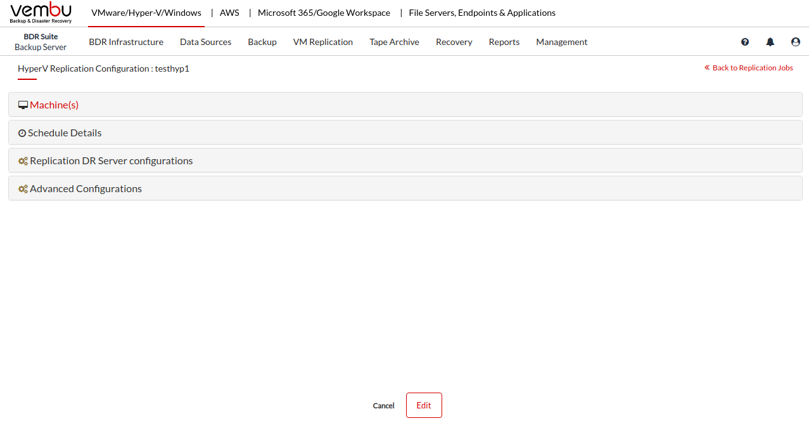Screen dimensions: 809x423
Task: Expand Replication DR Server configurations section
Action: pyautogui.click(x=111, y=161)
